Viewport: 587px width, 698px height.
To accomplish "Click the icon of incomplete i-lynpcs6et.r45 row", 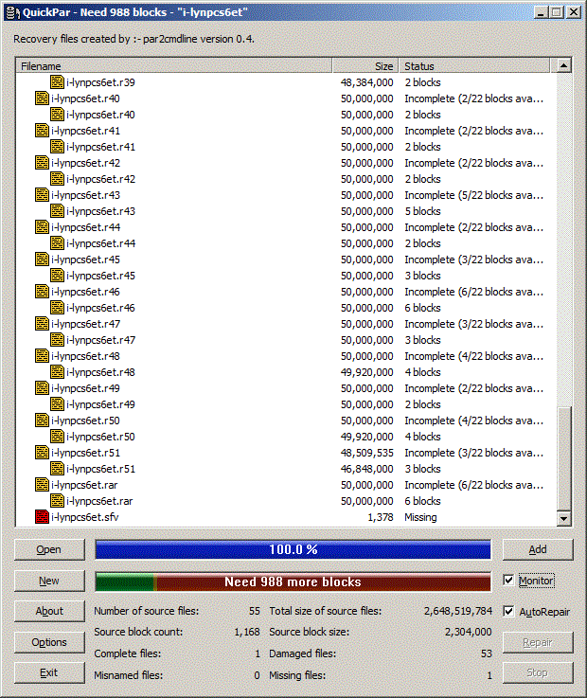I will (42, 260).
